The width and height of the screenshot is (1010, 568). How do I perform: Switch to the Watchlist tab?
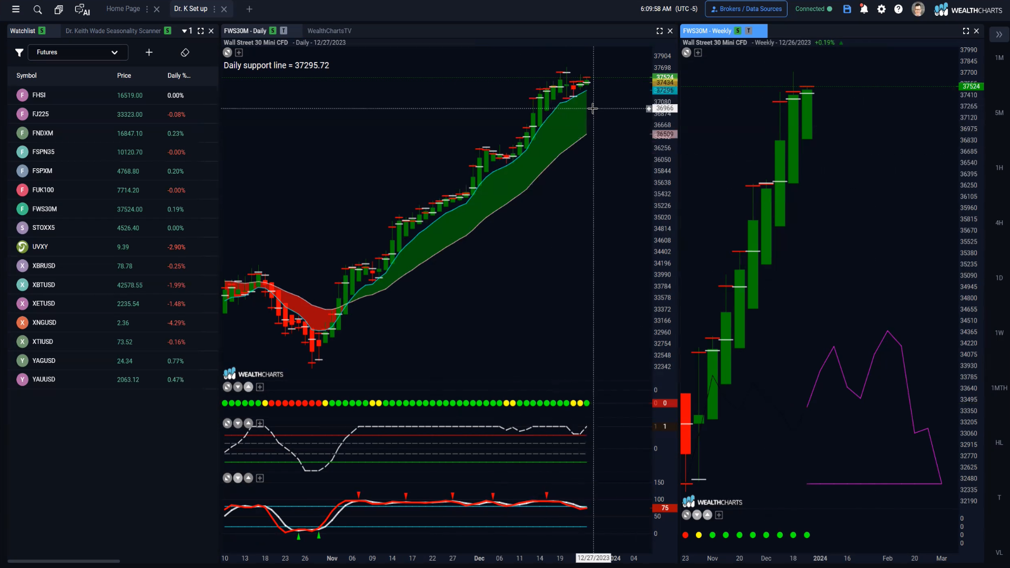pyautogui.click(x=23, y=31)
